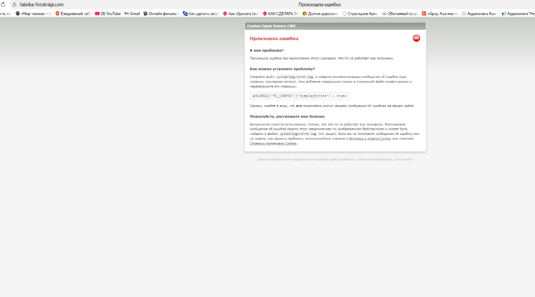Reload the page with the refresh icon

(x=3, y=4)
